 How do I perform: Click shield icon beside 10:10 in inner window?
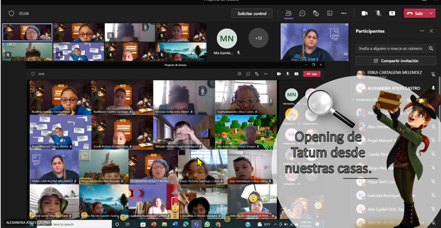tap(33, 74)
